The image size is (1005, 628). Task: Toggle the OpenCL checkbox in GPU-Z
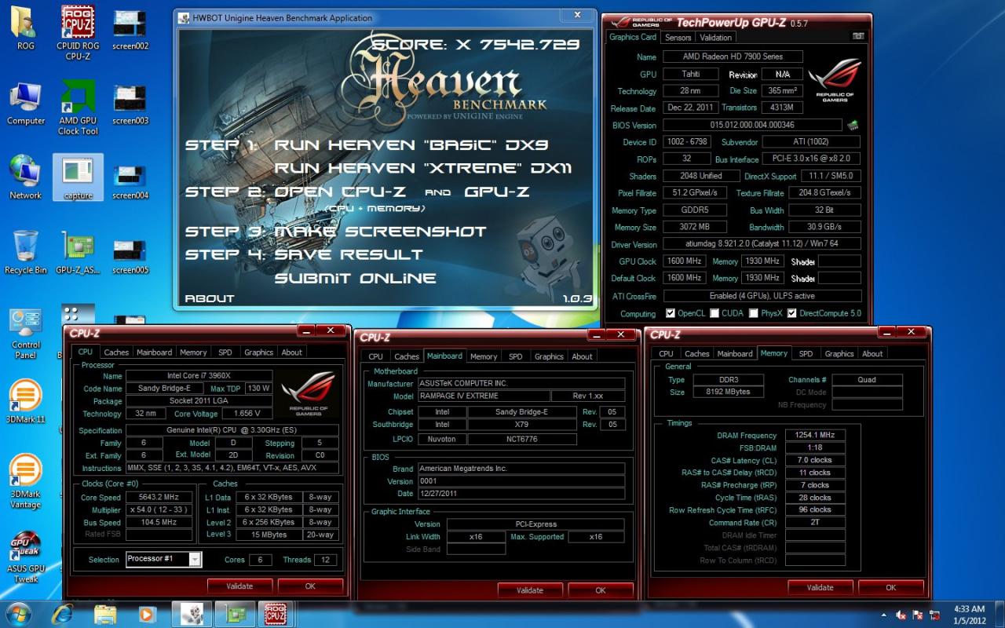670,313
